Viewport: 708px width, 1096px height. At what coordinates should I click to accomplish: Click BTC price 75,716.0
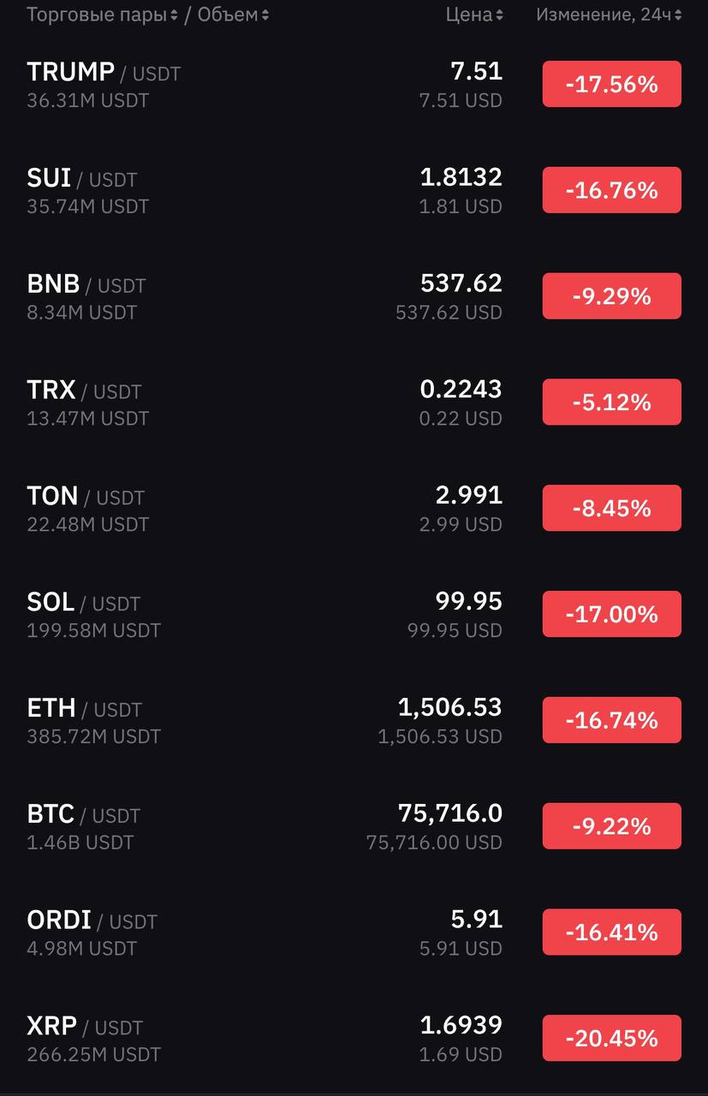tap(450, 813)
